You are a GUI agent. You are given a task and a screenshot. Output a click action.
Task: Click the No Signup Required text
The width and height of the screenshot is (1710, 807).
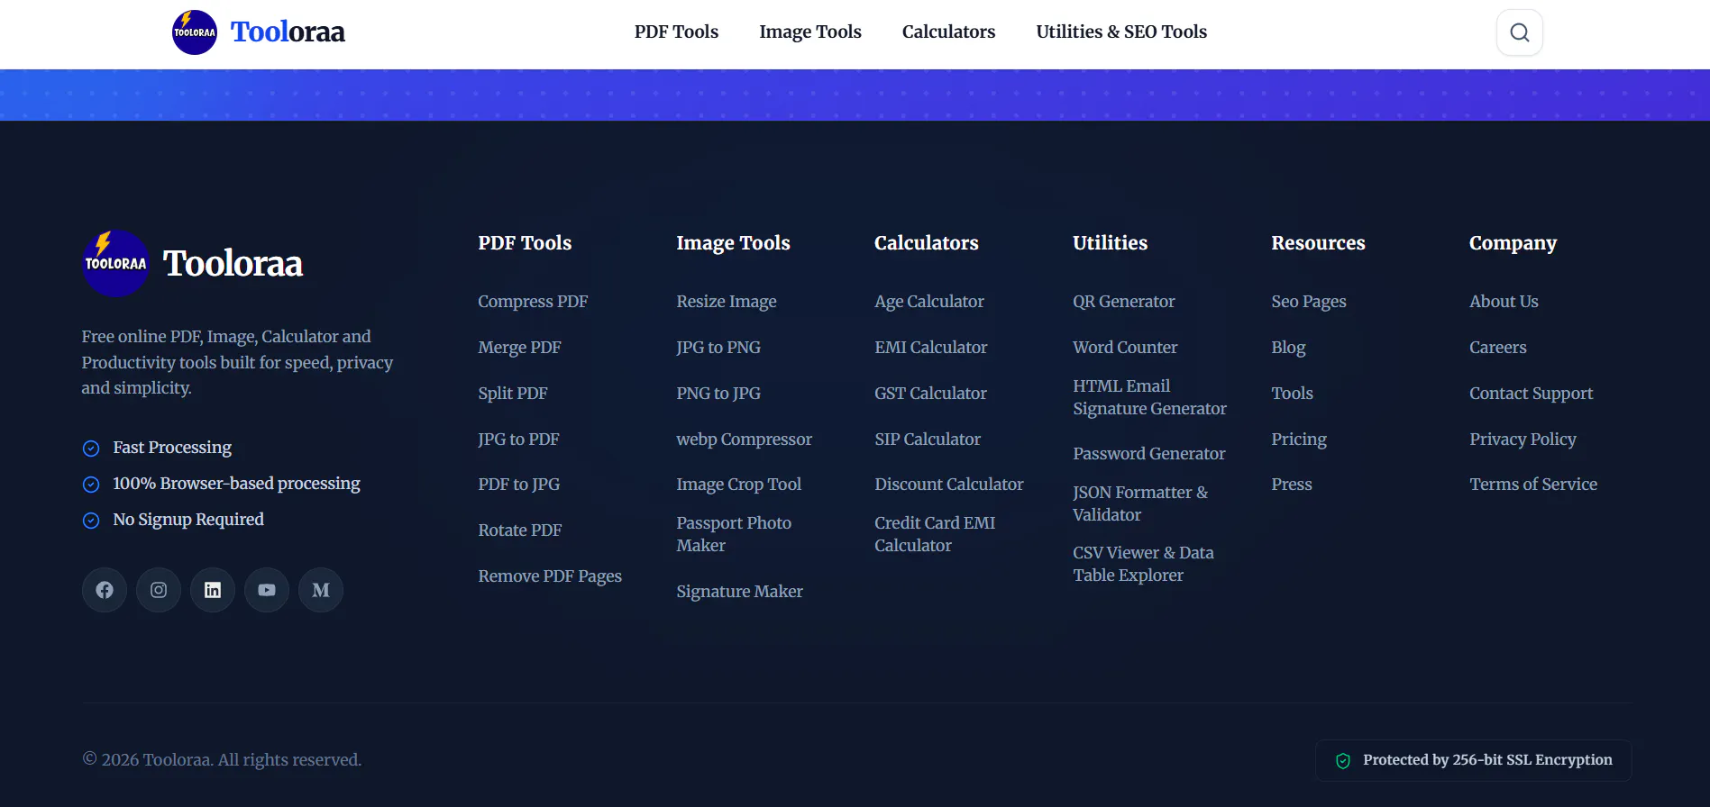188,520
